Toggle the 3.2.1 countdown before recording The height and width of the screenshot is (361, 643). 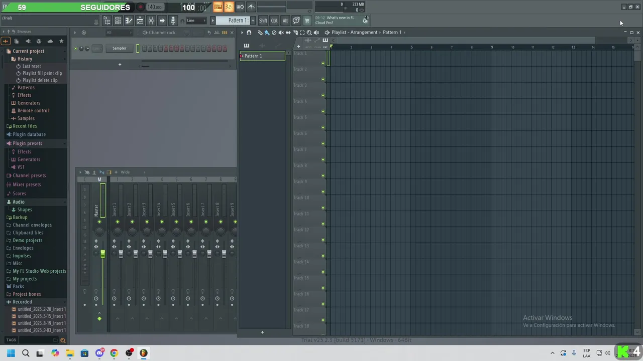[229, 7]
